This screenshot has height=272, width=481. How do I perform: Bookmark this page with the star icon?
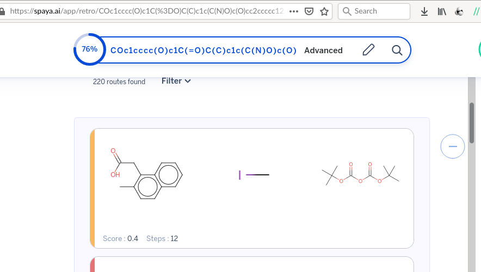click(324, 11)
